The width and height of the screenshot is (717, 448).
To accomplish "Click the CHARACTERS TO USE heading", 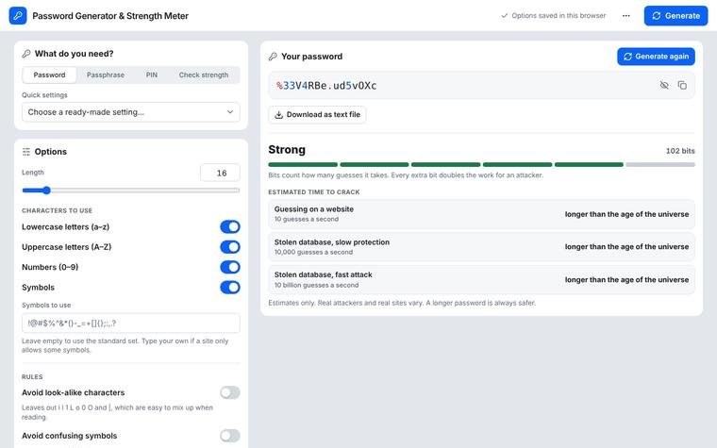I will pyautogui.click(x=57, y=210).
